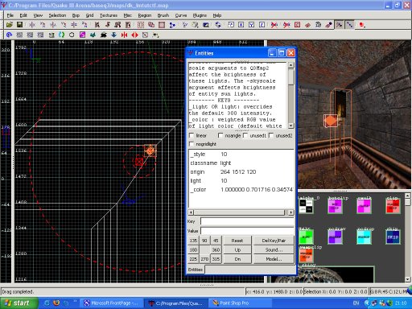Click the Select Complete Tall icon

pyautogui.click(x=97, y=25)
